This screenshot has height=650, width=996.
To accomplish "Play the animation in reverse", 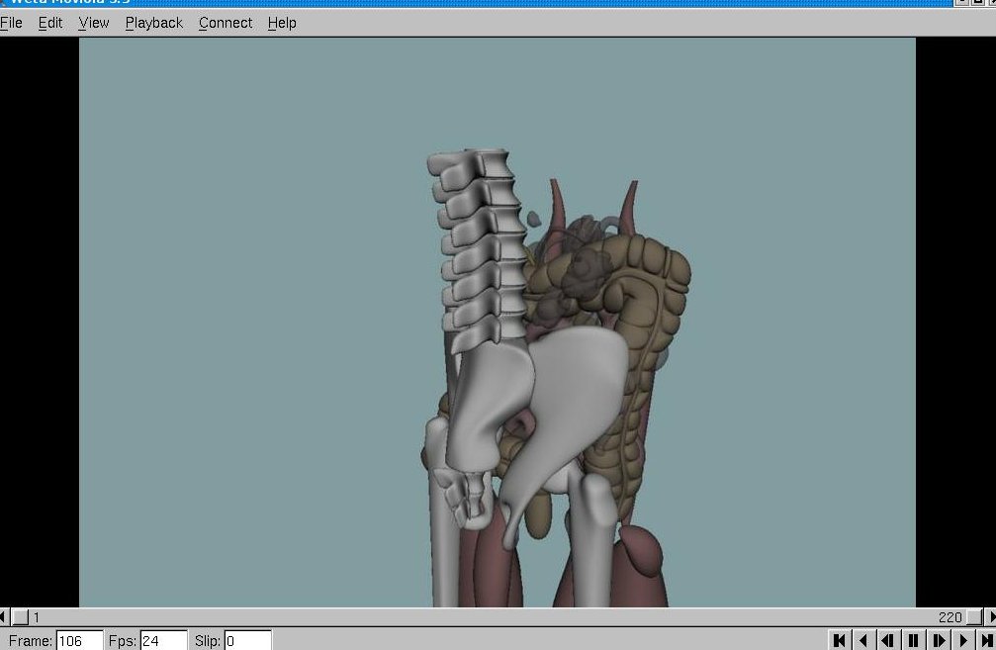I will point(864,640).
